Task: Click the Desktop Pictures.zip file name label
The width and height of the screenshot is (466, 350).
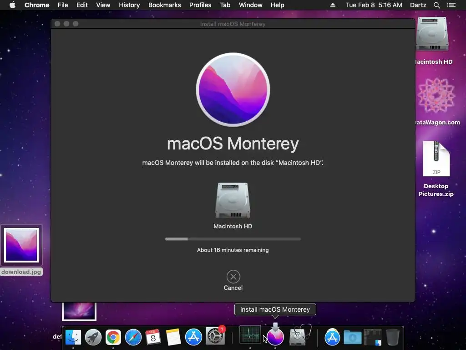Action: (436, 190)
